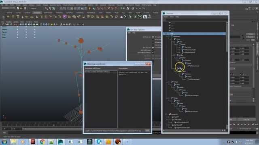Collapse the head node in Outliner
Viewport: 259px width, 145px height.
pos(177,44)
